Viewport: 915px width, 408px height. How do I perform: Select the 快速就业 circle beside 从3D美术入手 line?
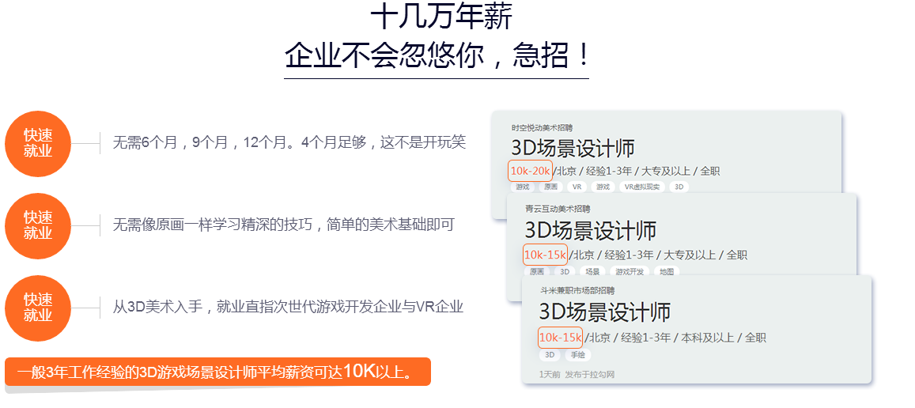[38, 308]
